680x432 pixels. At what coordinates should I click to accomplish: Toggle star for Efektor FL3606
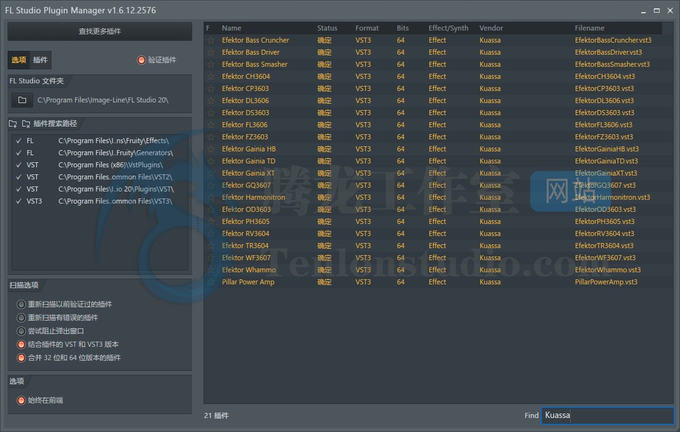[211, 125]
